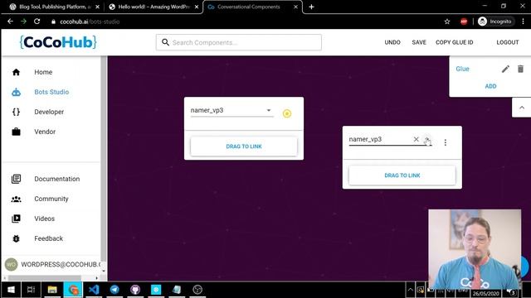
Task: Open OBS Studio from taskbar
Action: click(x=197, y=290)
